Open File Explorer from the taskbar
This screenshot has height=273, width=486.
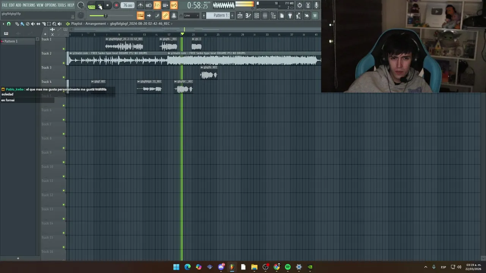(254, 267)
